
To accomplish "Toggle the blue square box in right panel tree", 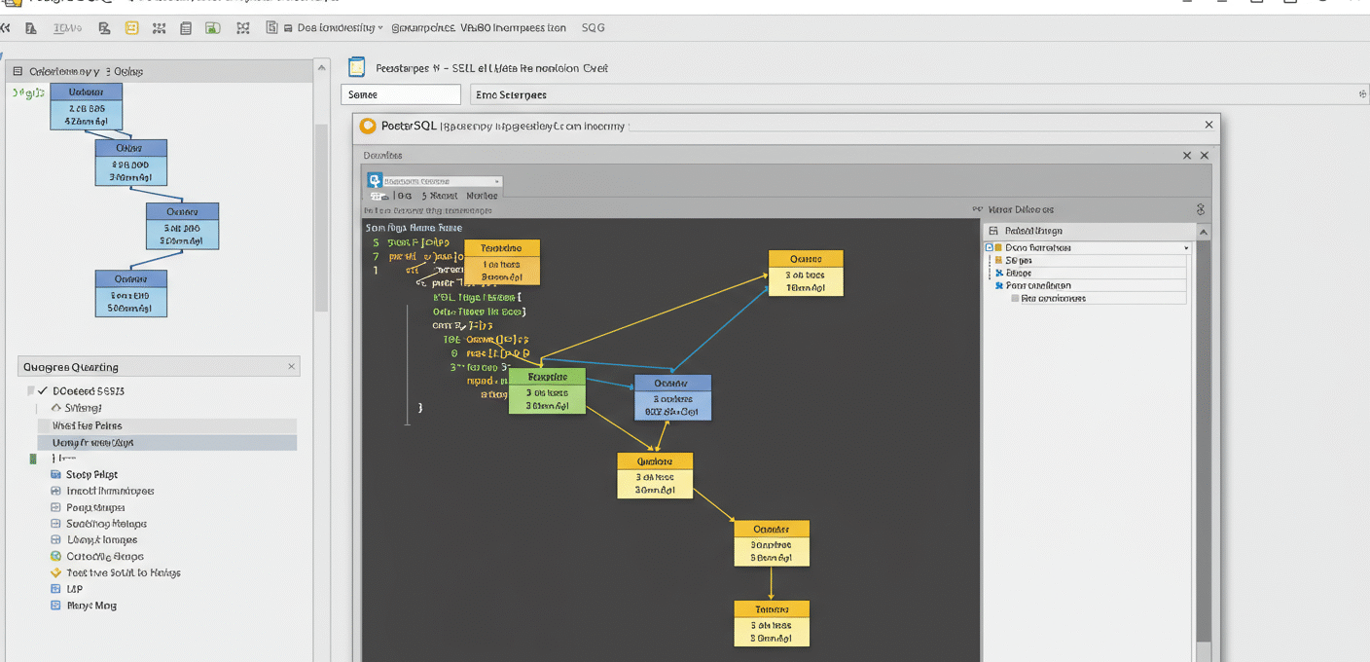I will click(990, 248).
